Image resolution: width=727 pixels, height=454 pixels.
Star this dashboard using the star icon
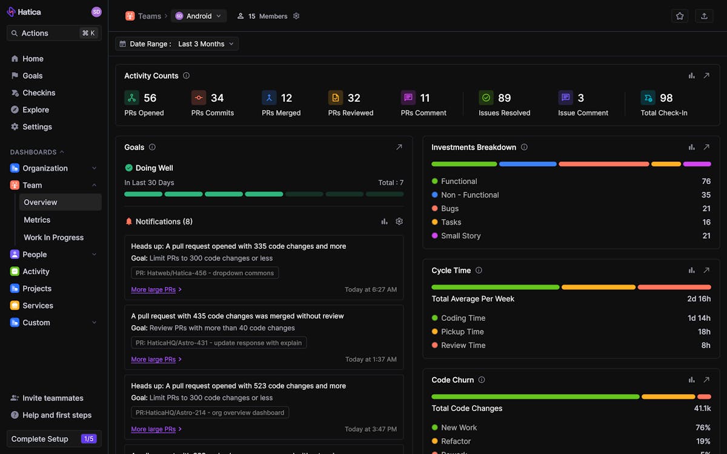(x=680, y=16)
